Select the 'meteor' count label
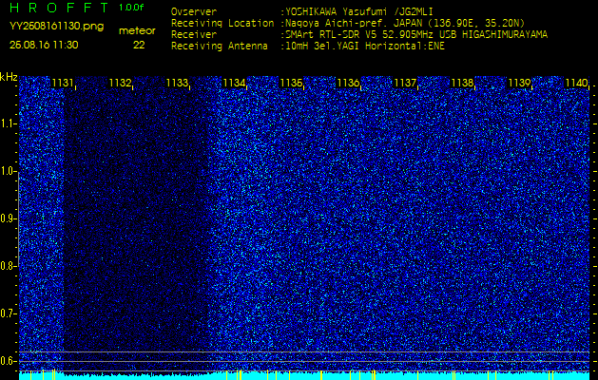This screenshot has width=598, height=380. click(x=137, y=31)
